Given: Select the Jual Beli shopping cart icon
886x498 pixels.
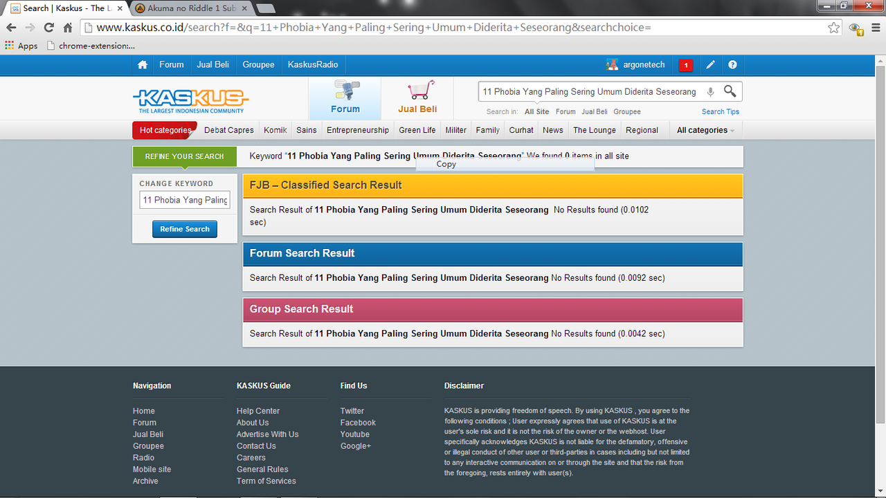Looking at the screenshot, I should [x=417, y=98].
